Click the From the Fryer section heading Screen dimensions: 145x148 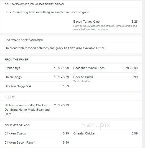pos(16,59)
